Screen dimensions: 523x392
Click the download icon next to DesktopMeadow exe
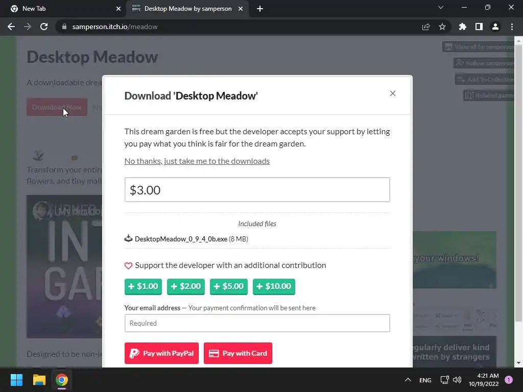point(128,239)
